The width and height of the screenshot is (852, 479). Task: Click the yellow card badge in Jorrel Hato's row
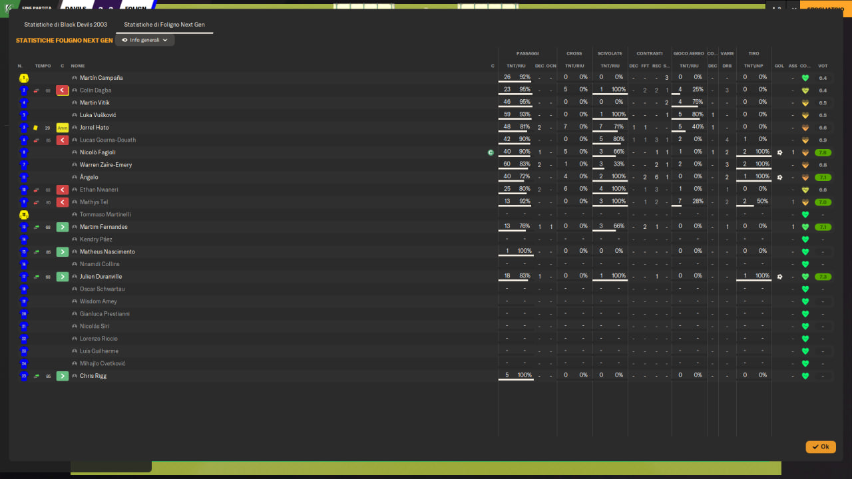(x=63, y=128)
